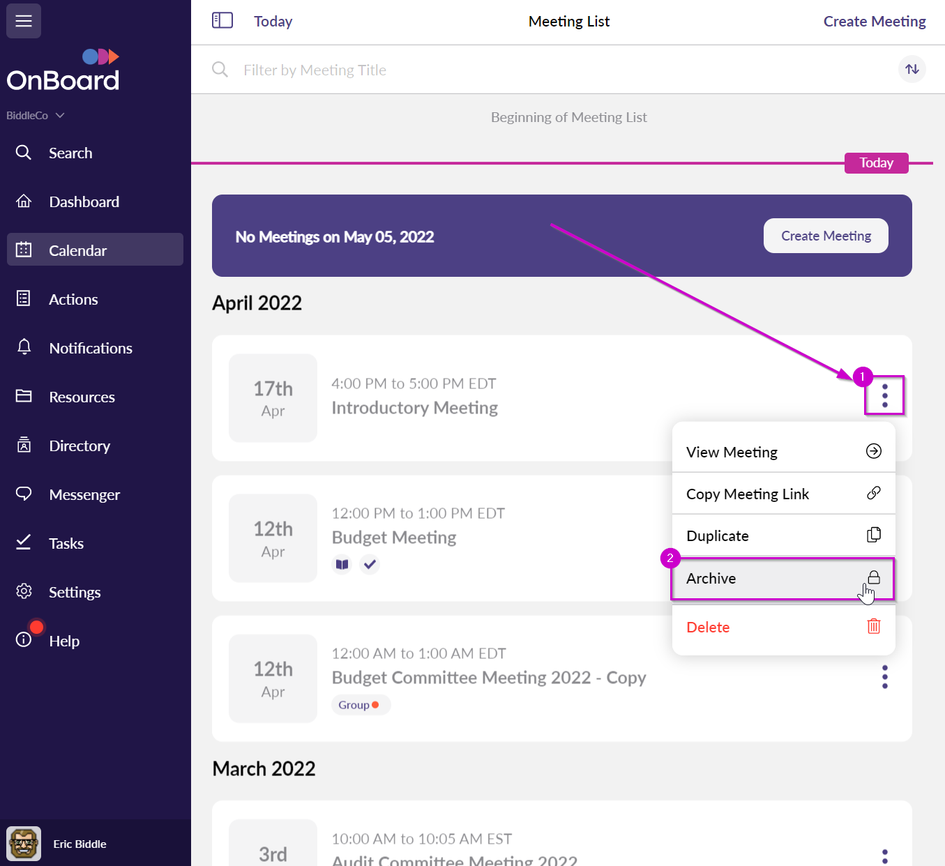
Task: Click the Search magnifier icon in sidebar
Action: [x=24, y=153]
